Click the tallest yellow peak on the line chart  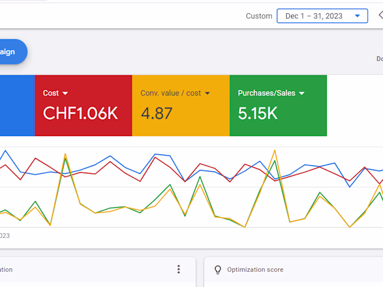(x=275, y=150)
